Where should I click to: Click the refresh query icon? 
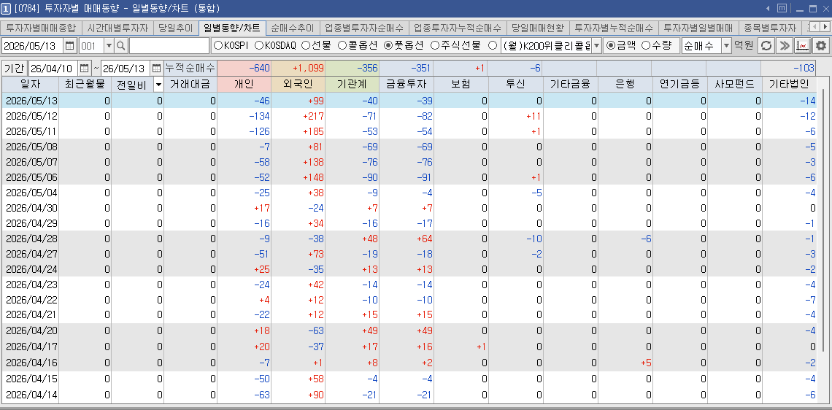coord(765,46)
